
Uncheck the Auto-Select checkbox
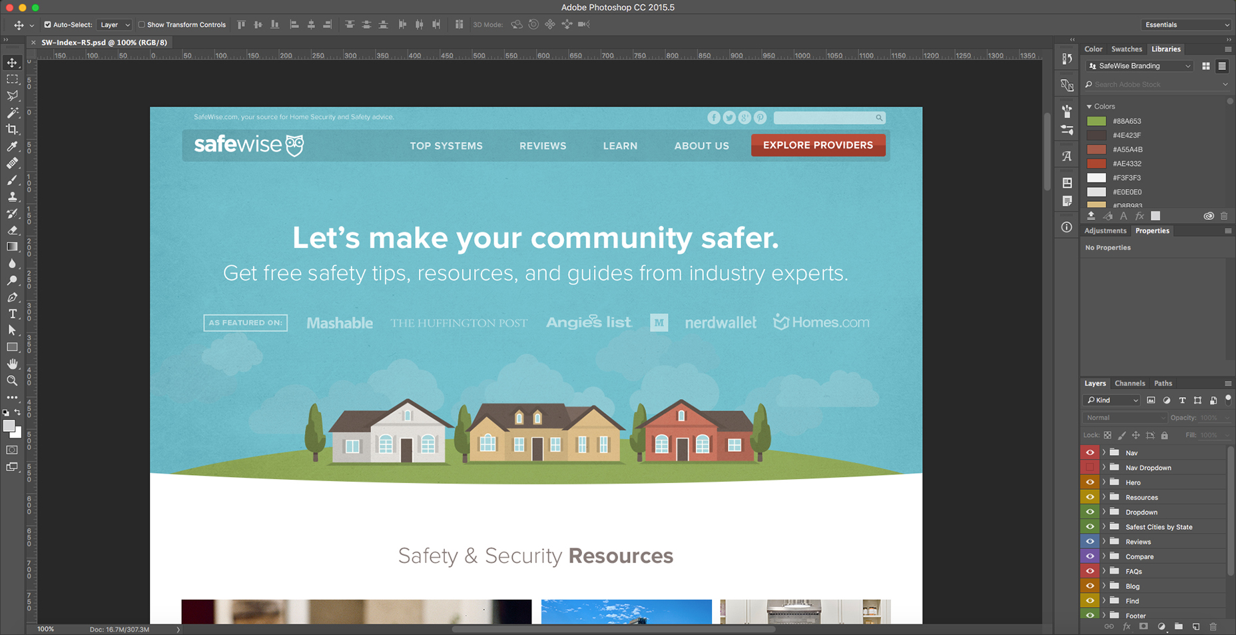click(x=47, y=25)
